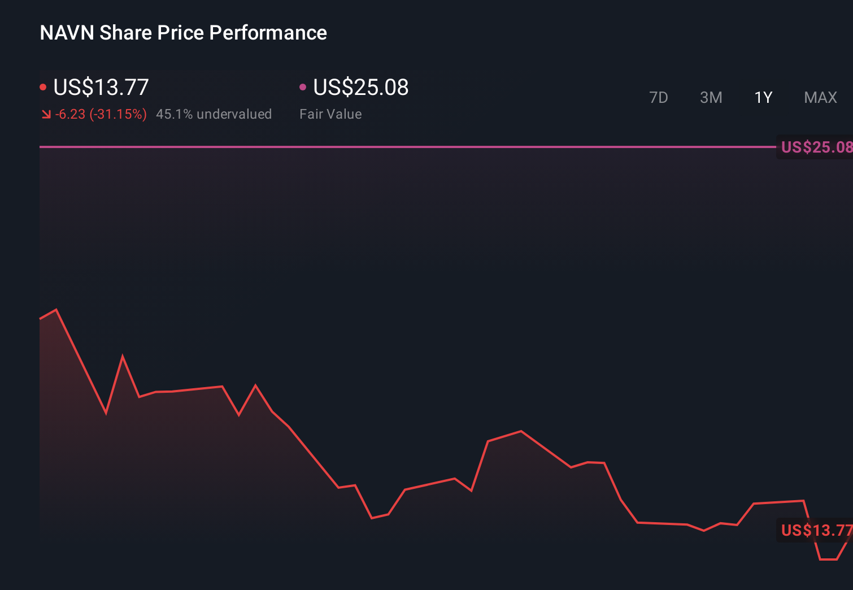
Task: Click the US$25.08 header price figure
Action: point(360,87)
